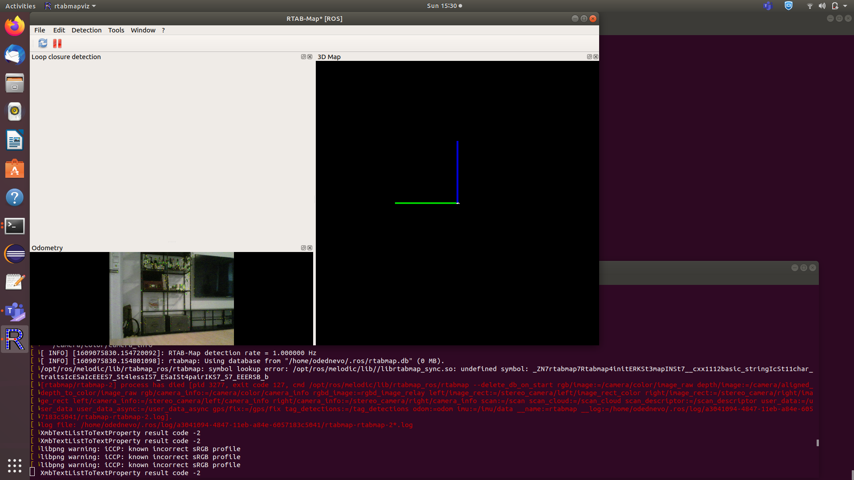Screen dimensions: 854x480
Task: Close the Loop closure detection panel
Action: pos(310,57)
